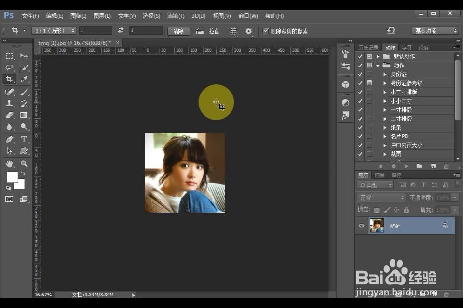Switch to the 路径 tab
The width and height of the screenshot is (463, 308).
(396, 175)
